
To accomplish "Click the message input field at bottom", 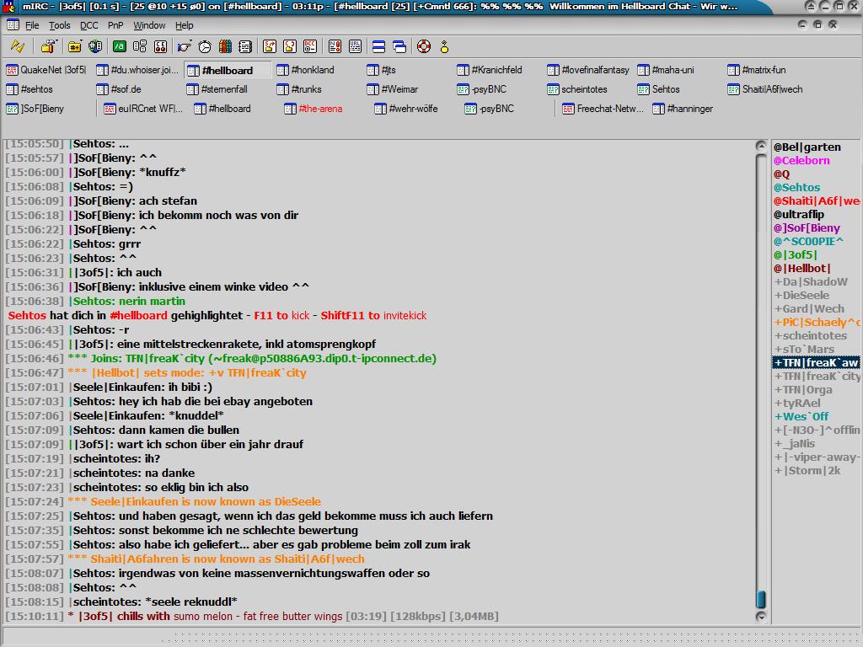I will [379, 635].
